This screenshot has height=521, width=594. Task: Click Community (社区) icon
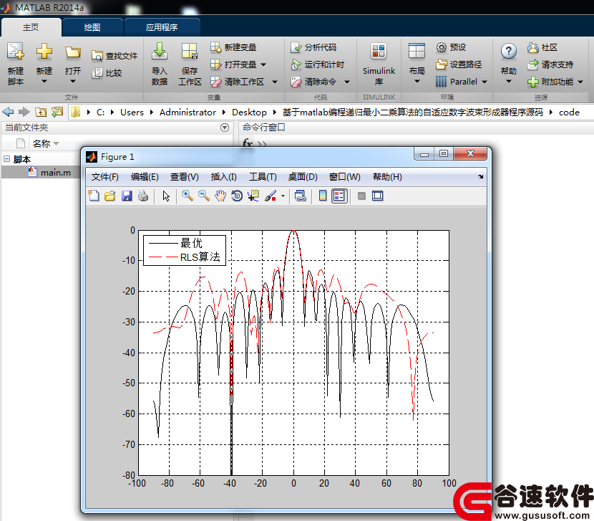point(532,47)
